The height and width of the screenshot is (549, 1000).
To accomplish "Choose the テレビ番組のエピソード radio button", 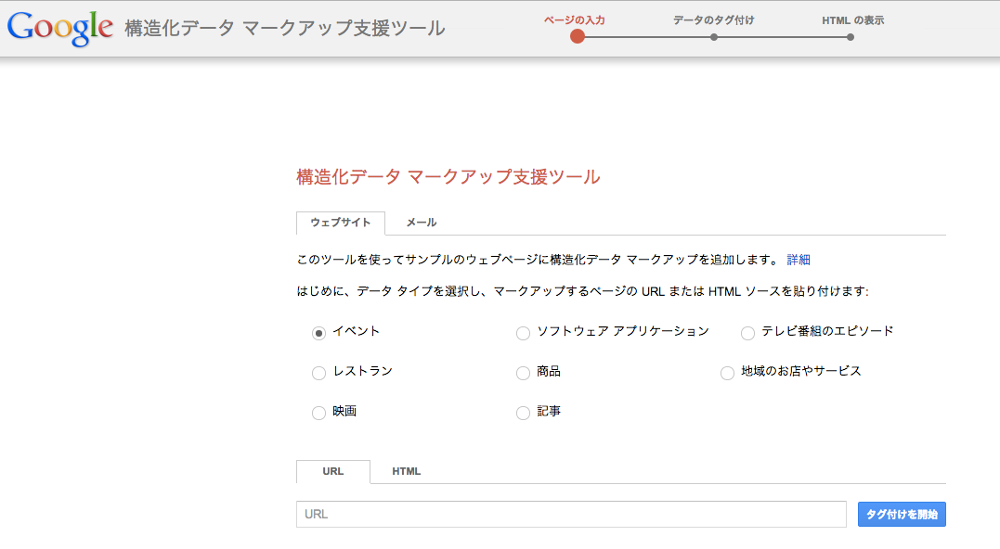I will tap(747, 333).
